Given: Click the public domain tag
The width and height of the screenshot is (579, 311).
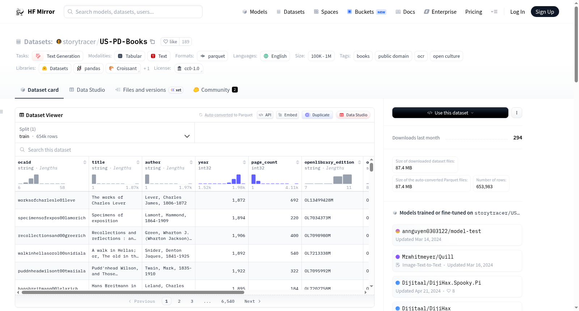Looking at the screenshot, I should (393, 56).
